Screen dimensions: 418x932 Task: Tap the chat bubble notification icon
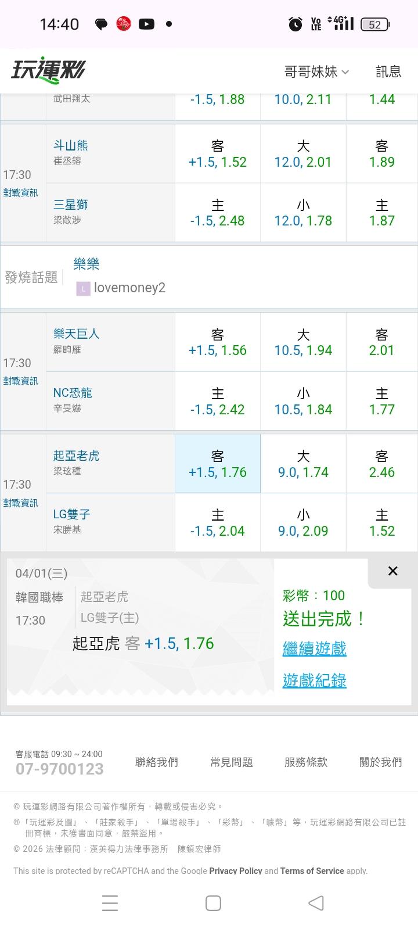[101, 24]
